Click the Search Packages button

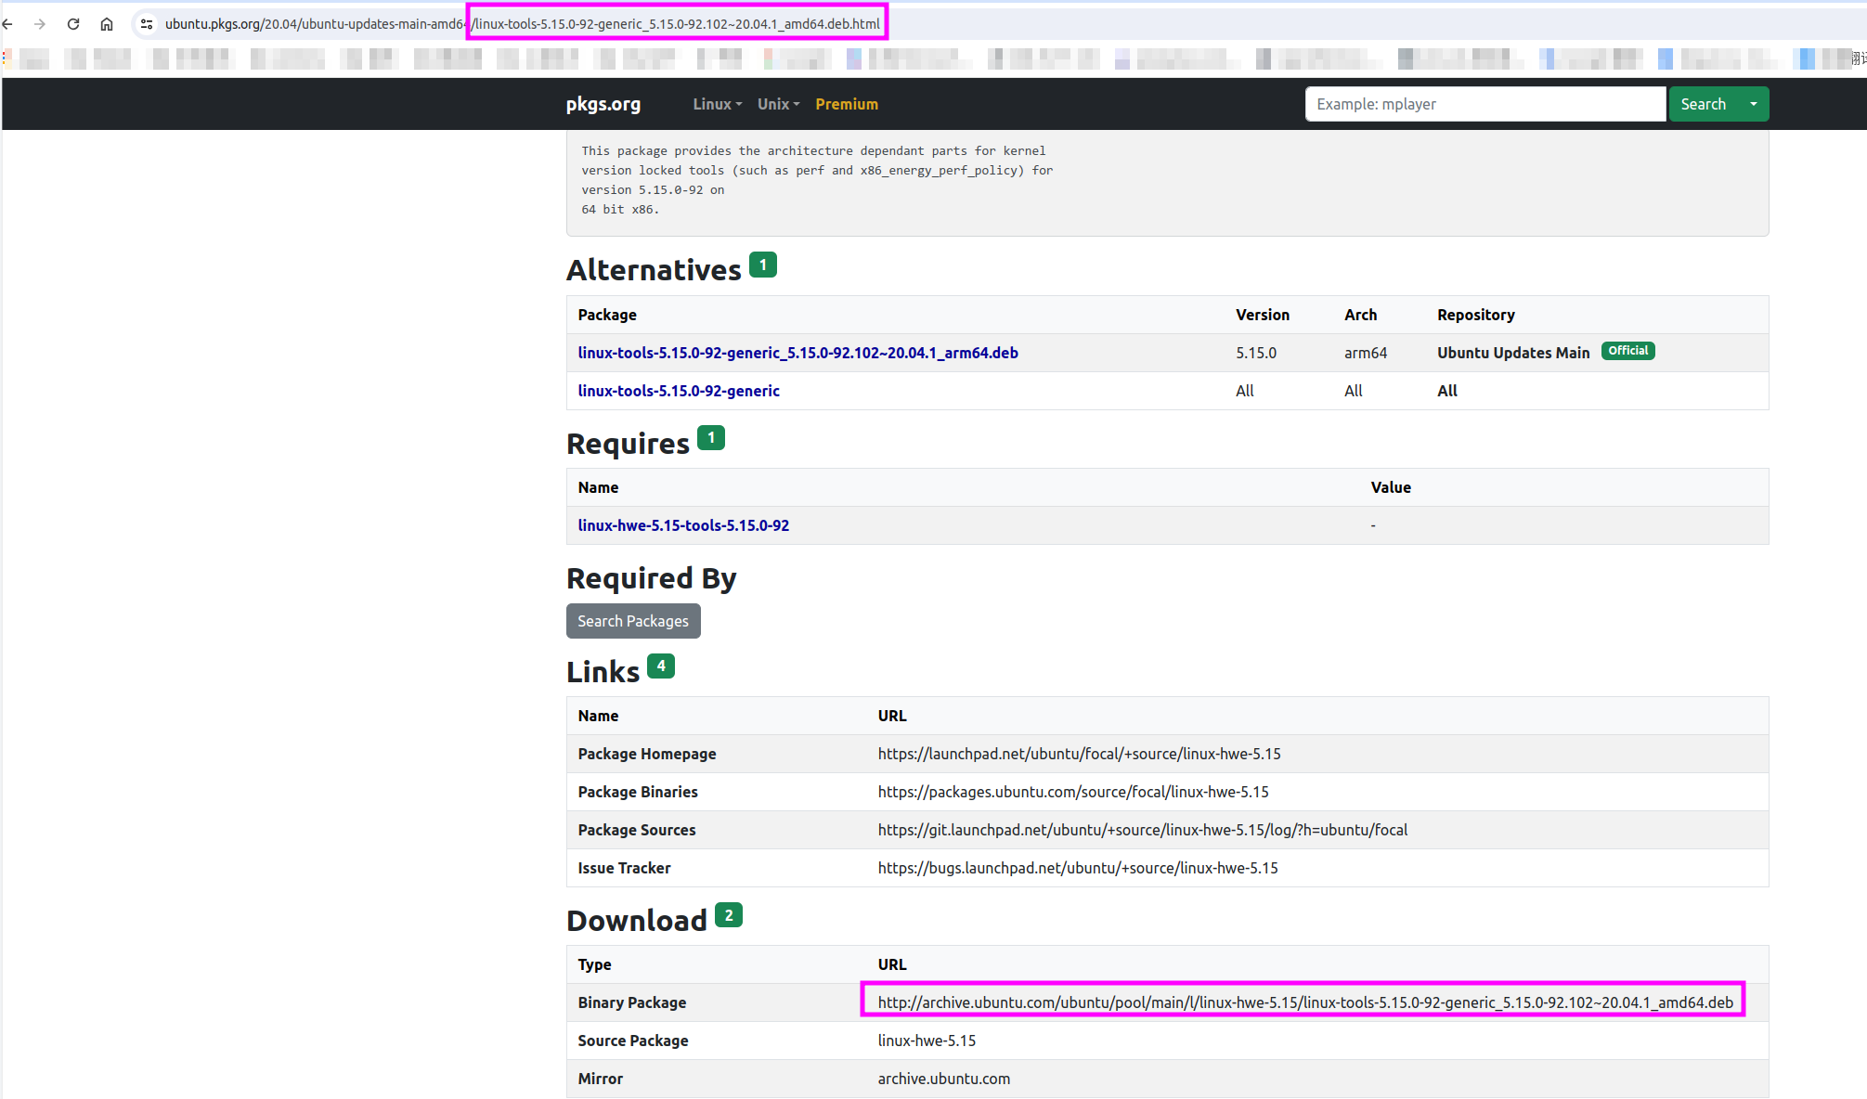click(633, 621)
